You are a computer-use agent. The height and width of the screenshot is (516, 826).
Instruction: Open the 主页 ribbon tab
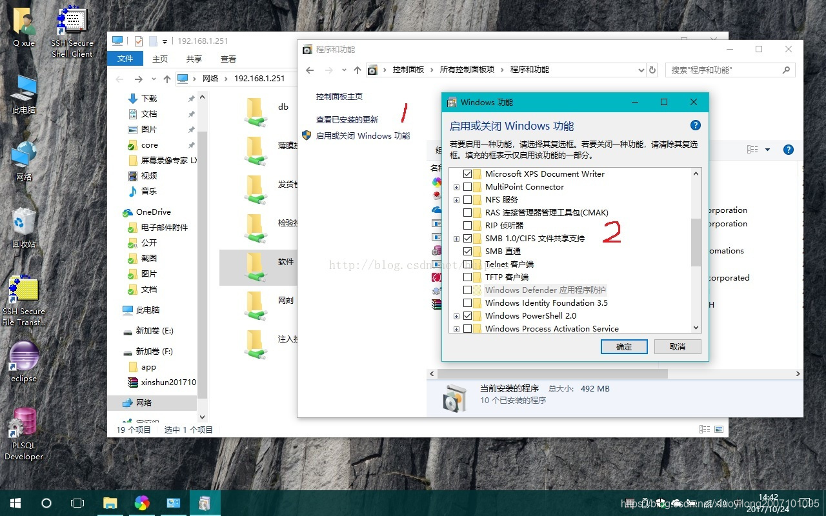click(160, 59)
